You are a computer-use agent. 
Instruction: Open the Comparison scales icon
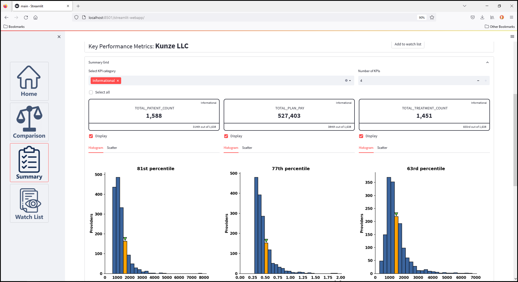click(29, 122)
